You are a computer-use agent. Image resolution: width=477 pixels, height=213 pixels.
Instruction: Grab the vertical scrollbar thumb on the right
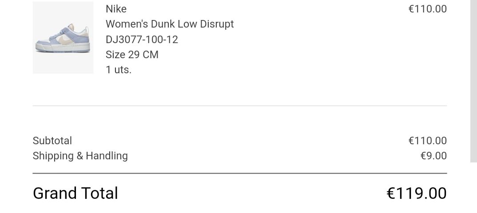pyautogui.click(x=473, y=80)
